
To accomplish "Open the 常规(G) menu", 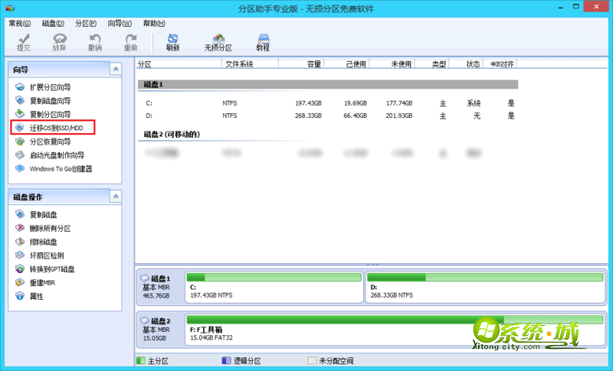I will 20,24.
